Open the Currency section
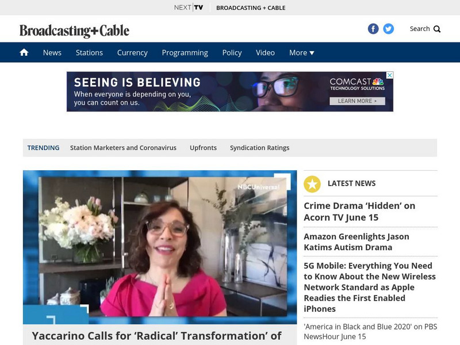The image size is (460, 345). pyautogui.click(x=132, y=53)
